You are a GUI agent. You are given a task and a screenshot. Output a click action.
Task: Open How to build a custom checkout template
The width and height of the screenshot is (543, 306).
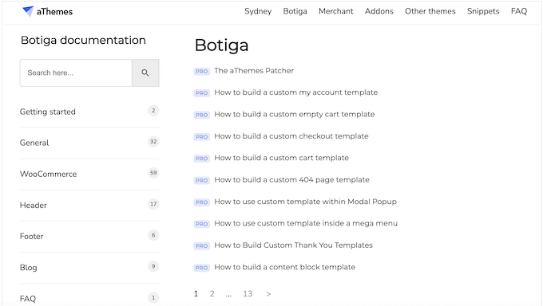point(291,136)
